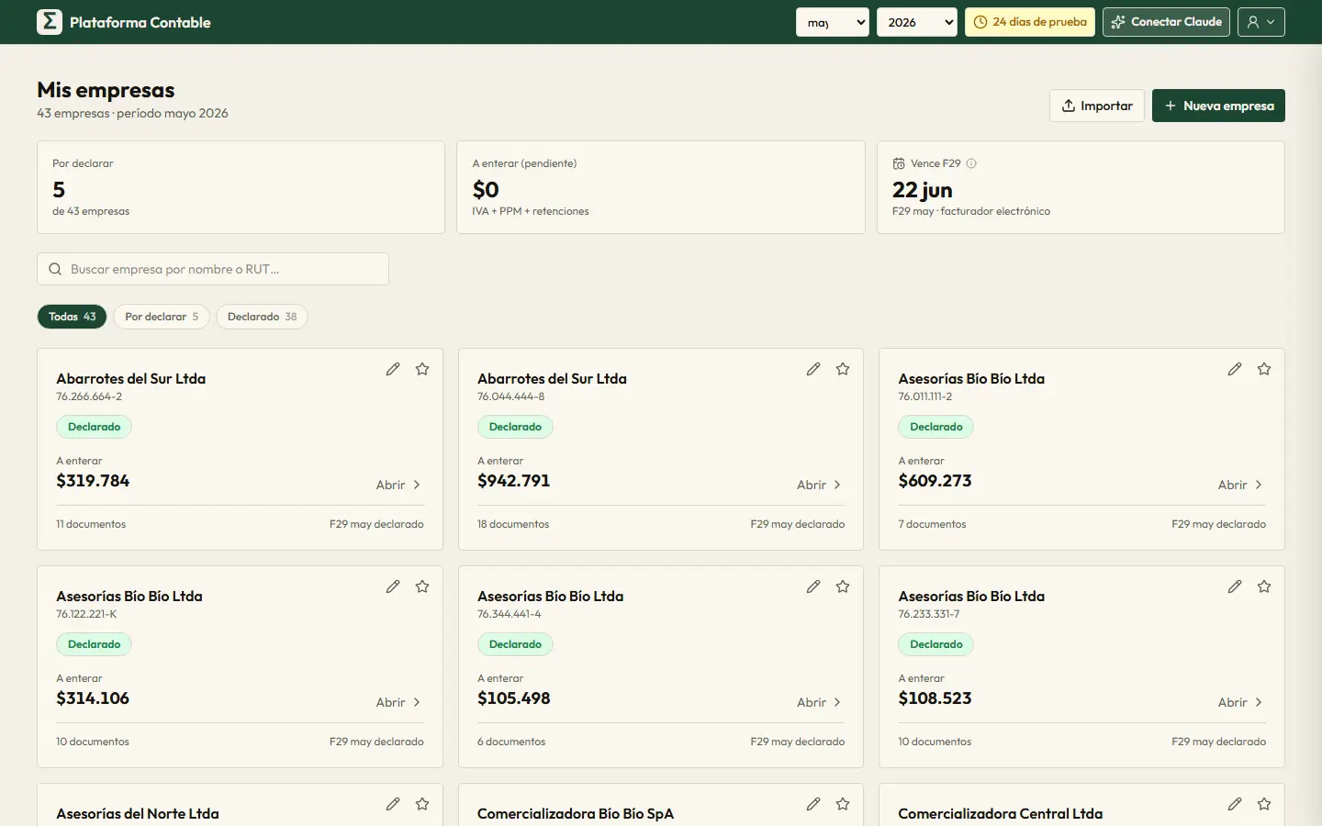Expand the user account menu

(1261, 22)
